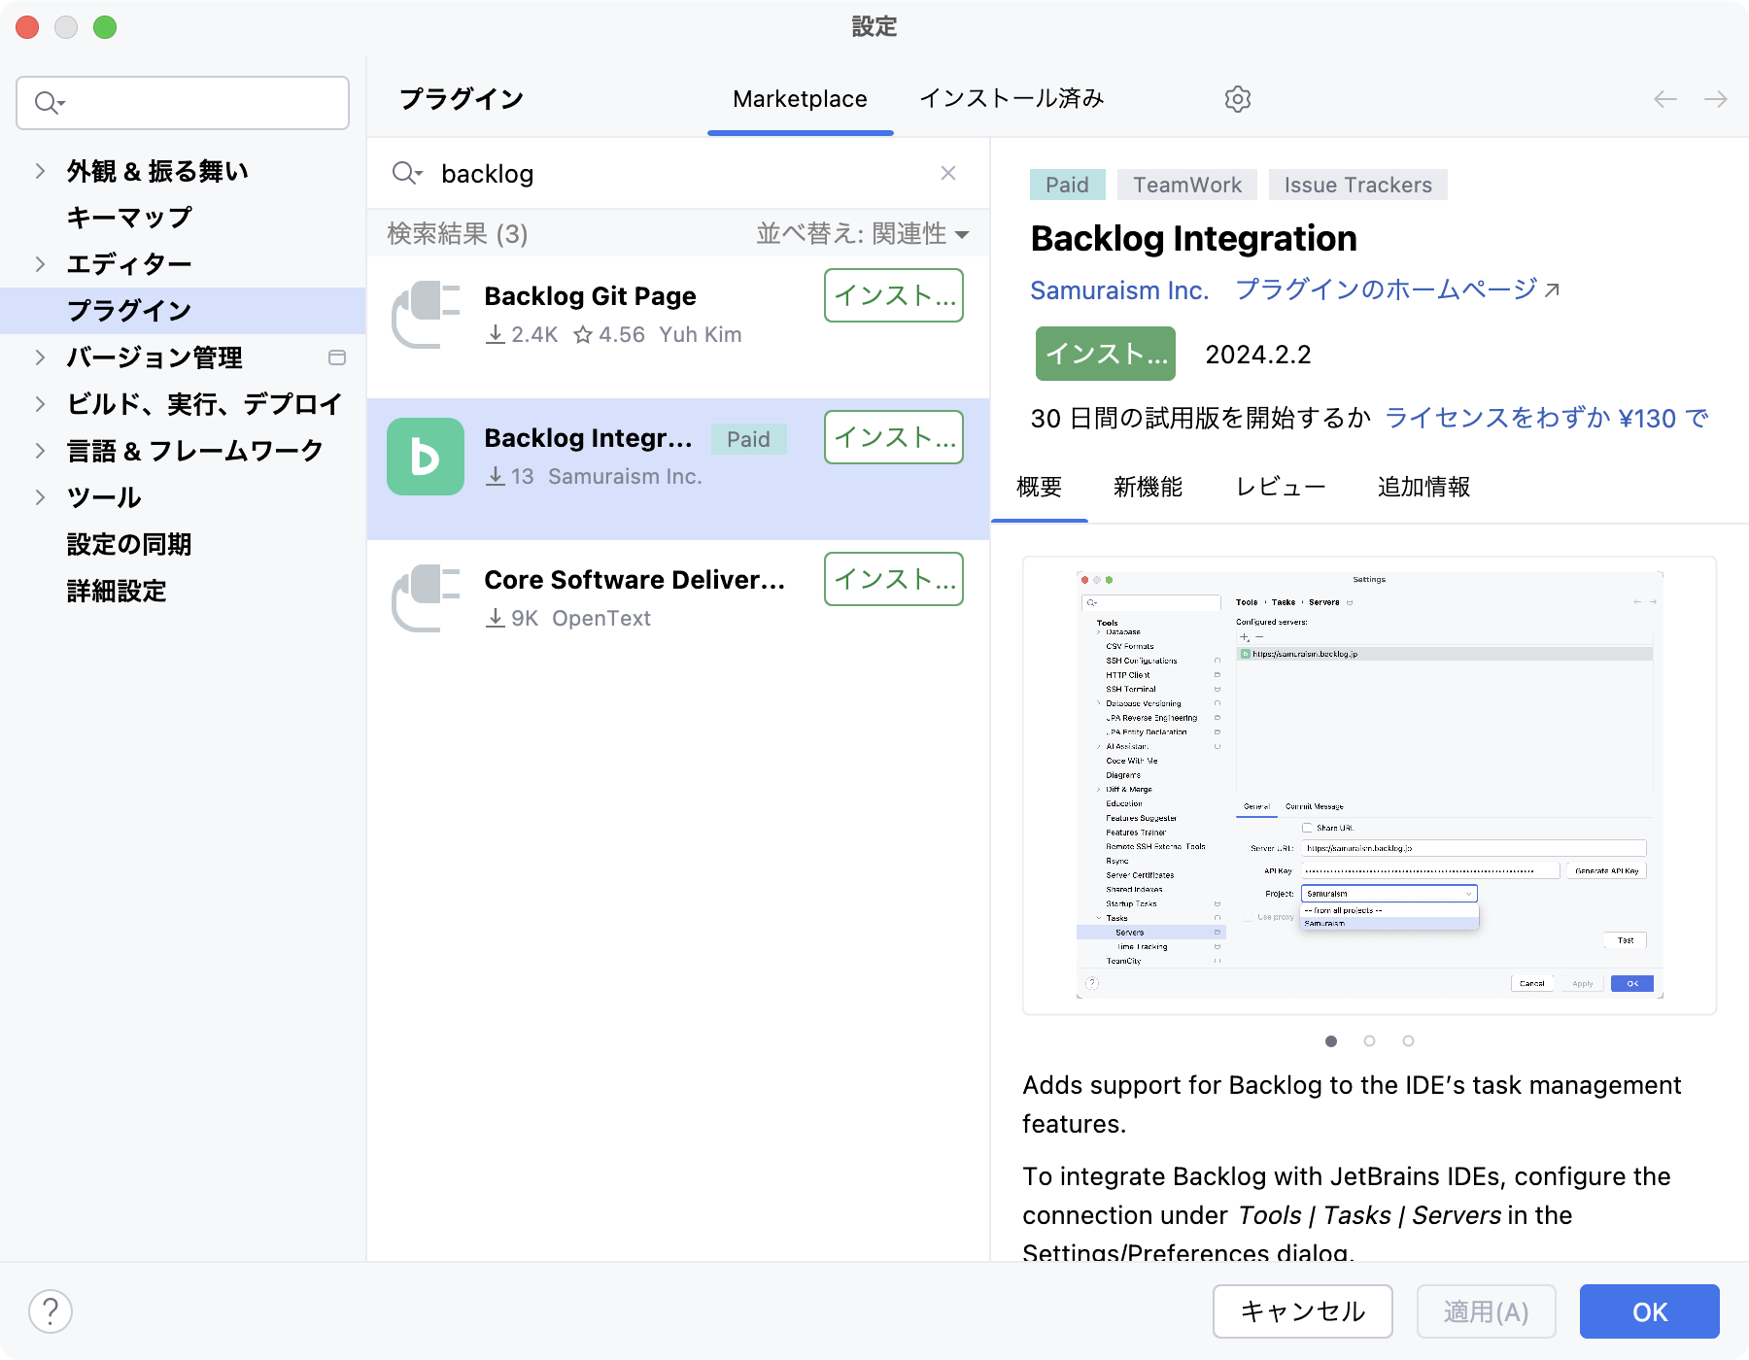Show the second screenshot via pagination dot
Viewport: 1749px width, 1360px height.
[x=1370, y=1041]
